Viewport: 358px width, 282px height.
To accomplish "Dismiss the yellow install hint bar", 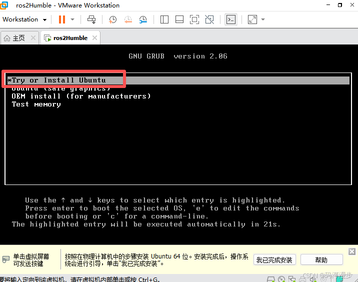I will (x=352, y=251).
